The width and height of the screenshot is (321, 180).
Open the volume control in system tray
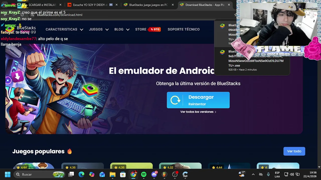[292, 174]
